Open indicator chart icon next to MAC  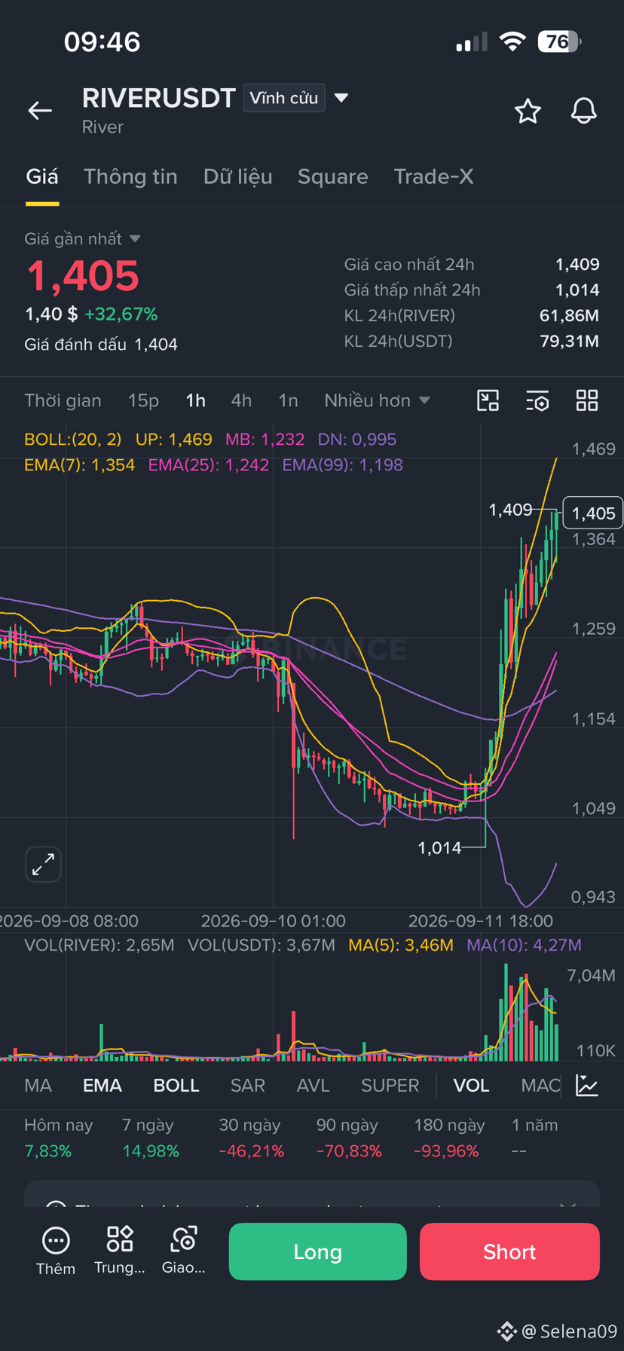pyautogui.click(x=586, y=1086)
